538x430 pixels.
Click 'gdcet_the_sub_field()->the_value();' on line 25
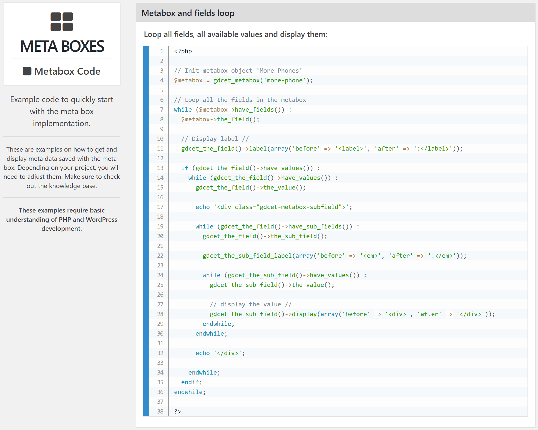(x=272, y=285)
